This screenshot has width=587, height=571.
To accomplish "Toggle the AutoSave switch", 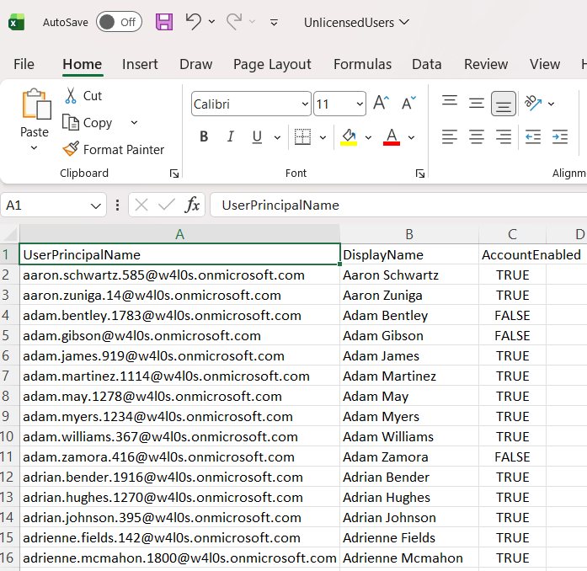I will pos(118,23).
